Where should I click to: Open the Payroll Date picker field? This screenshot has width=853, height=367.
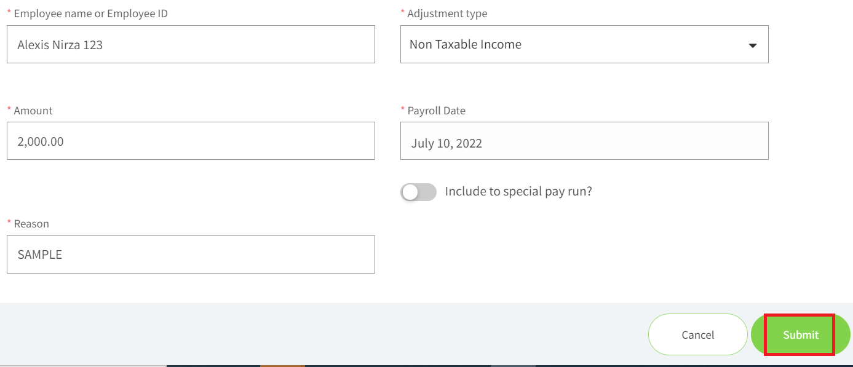(x=584, y=141)
